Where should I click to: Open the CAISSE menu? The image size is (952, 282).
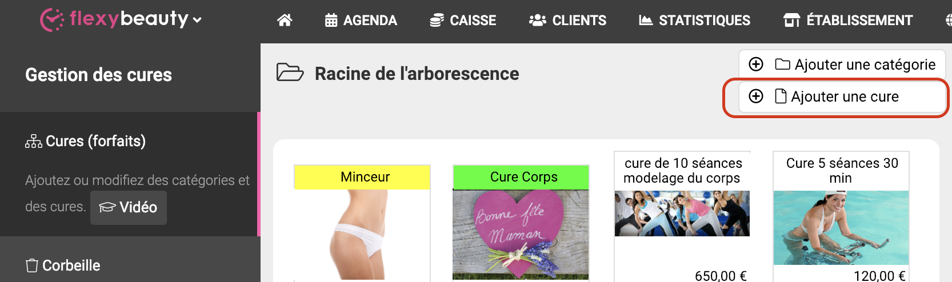[463, 21]
